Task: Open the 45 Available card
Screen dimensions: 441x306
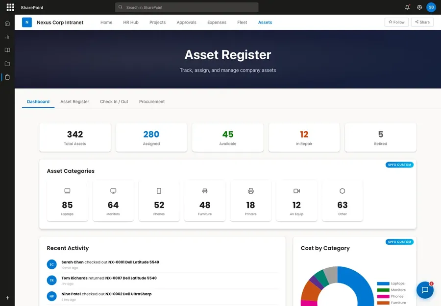Action: [x=228, y=138]
